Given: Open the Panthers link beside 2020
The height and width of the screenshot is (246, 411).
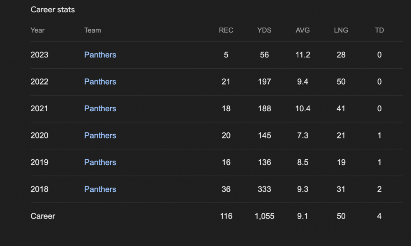Looking at the screenshot, I should [100, 136].
